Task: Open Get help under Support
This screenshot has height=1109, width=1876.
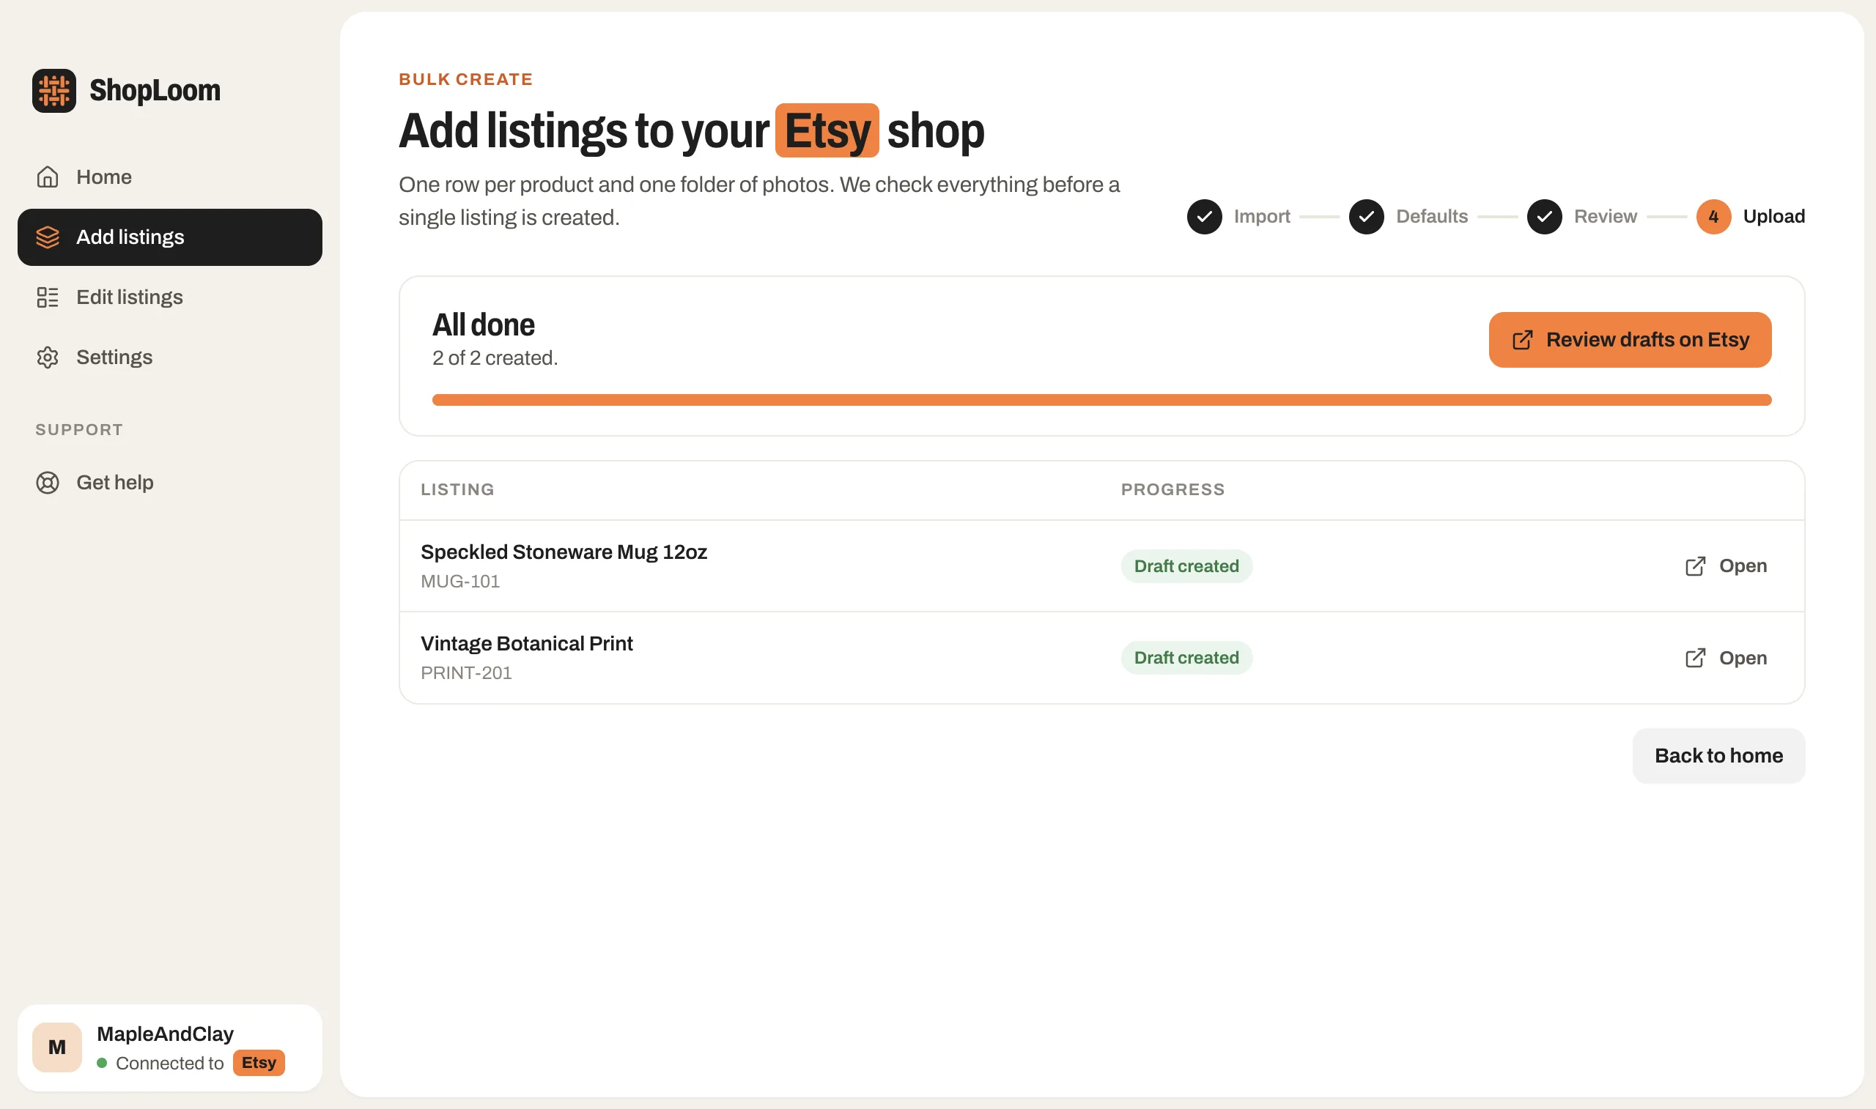Action: coord(170,483)
